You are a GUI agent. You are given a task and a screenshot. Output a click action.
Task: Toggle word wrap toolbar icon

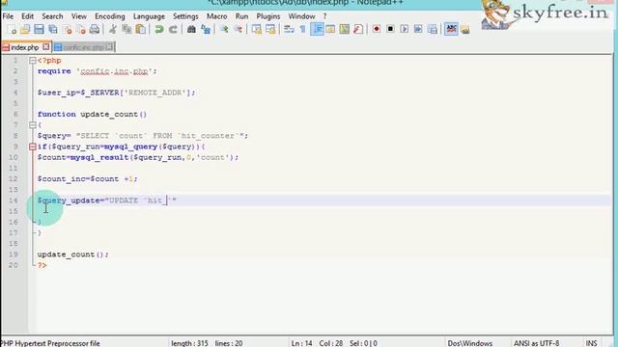tap(289, 30)
